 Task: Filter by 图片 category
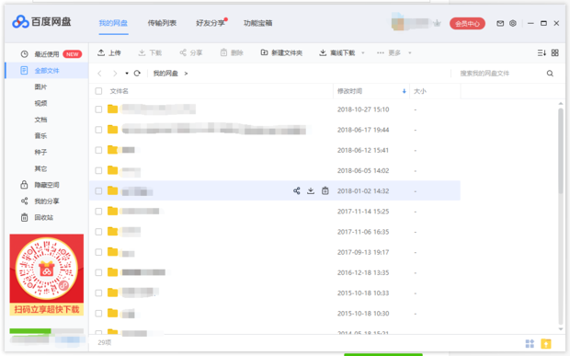(x=40, y=86)
